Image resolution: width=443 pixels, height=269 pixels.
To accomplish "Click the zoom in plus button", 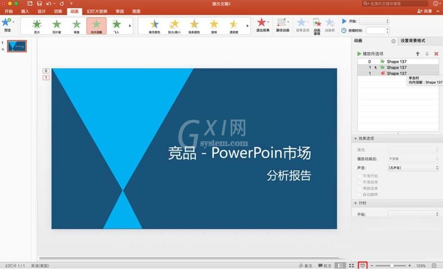I will pyautogui.click(x=409, y=265).
